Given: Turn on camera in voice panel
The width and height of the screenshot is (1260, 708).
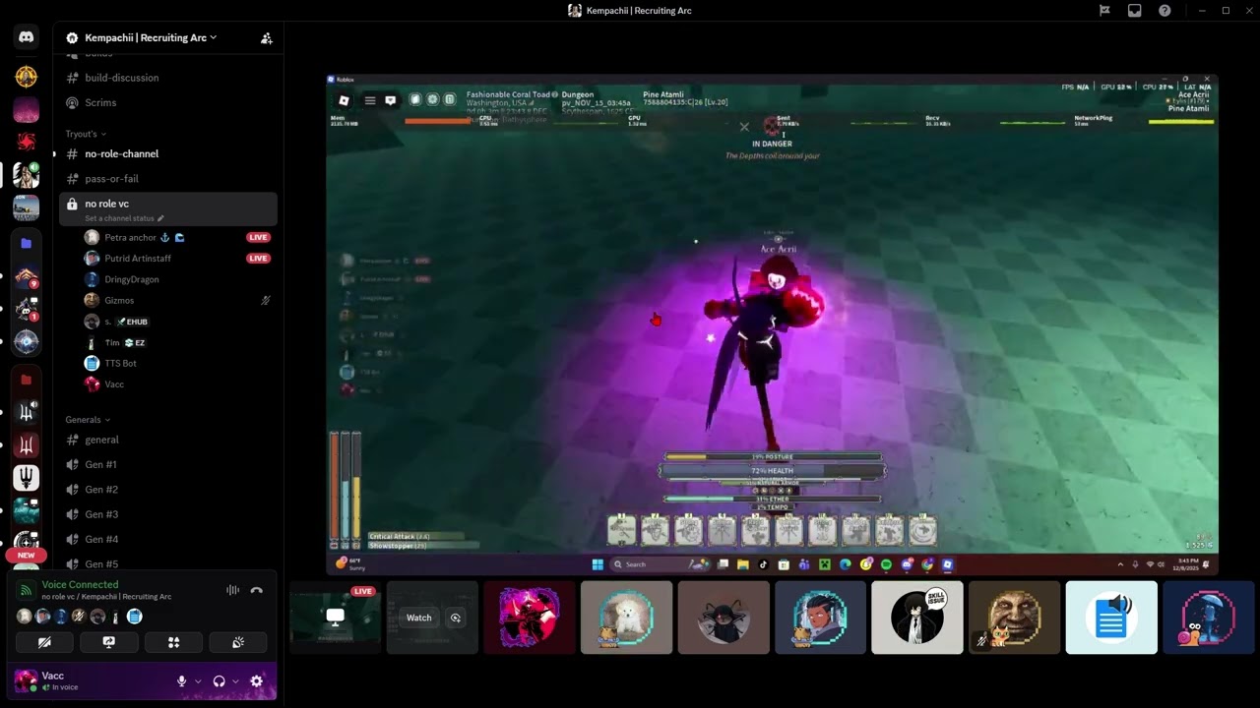Looking at the screenshot, I should click(44, 642).
